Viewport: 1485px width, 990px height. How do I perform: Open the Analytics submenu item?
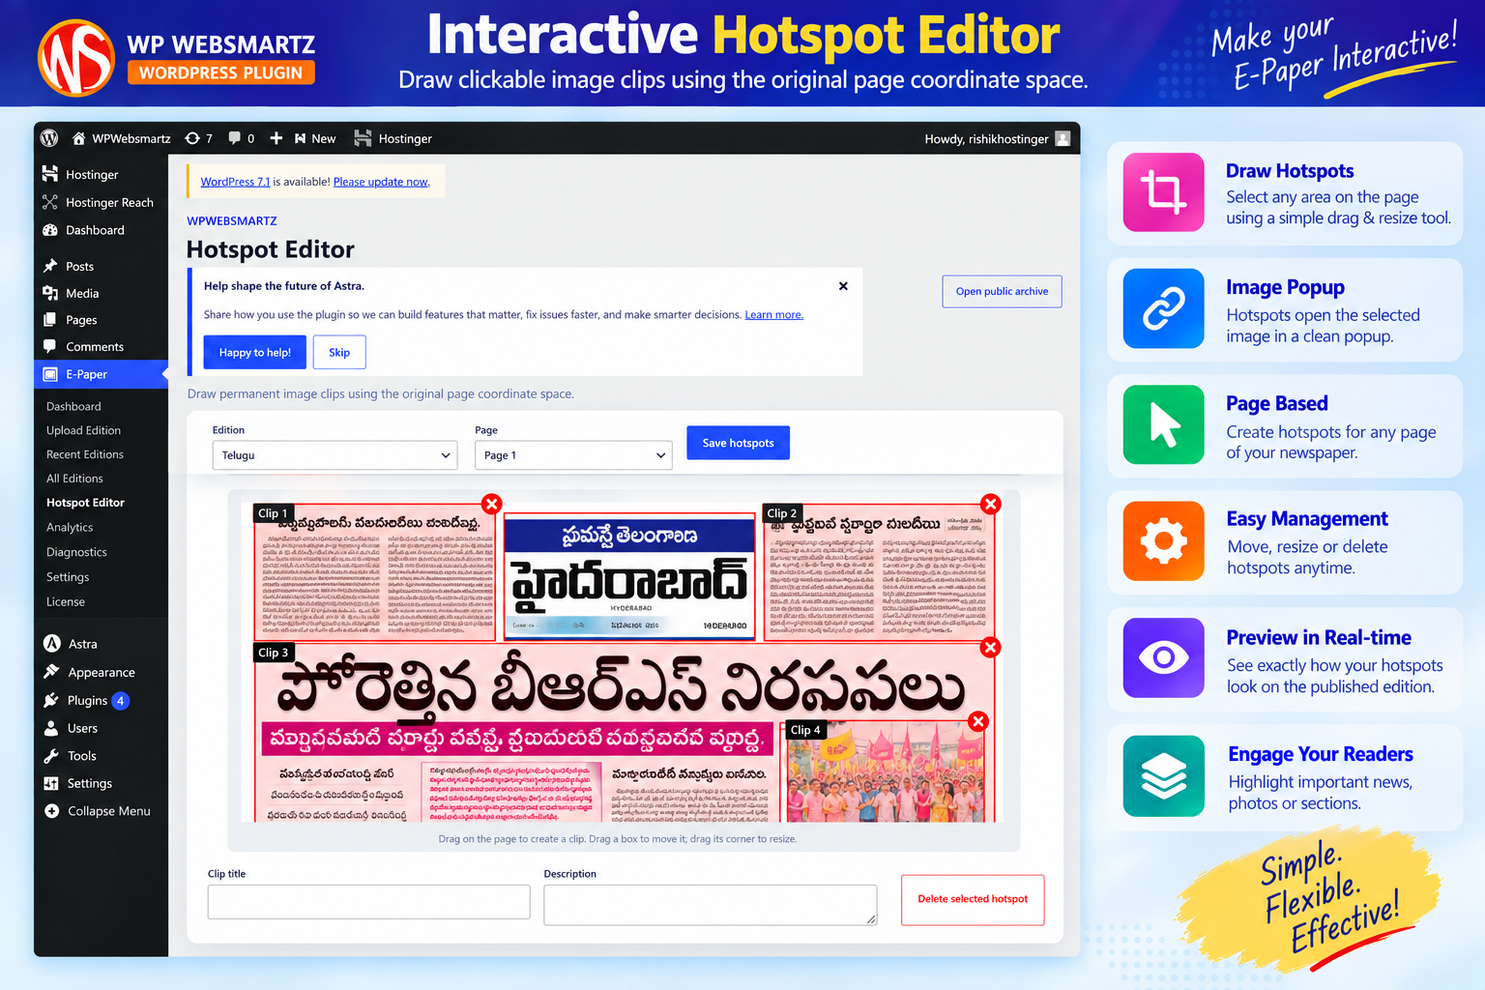pos(70,527)
